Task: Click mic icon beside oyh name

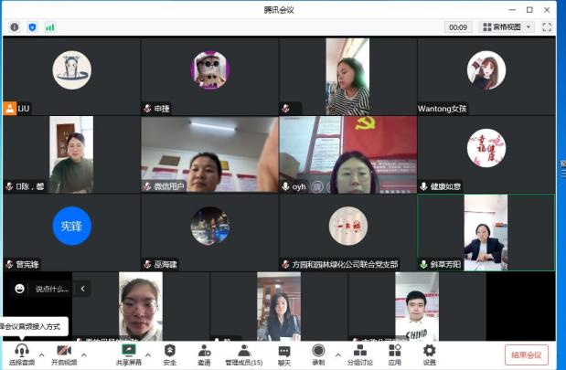Action: (x=285, y=186)
